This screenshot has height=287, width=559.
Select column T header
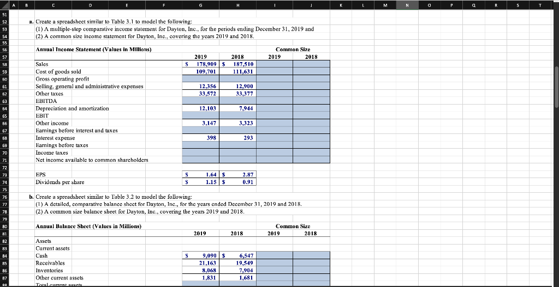pyautogui.click(x=549, y=5)
